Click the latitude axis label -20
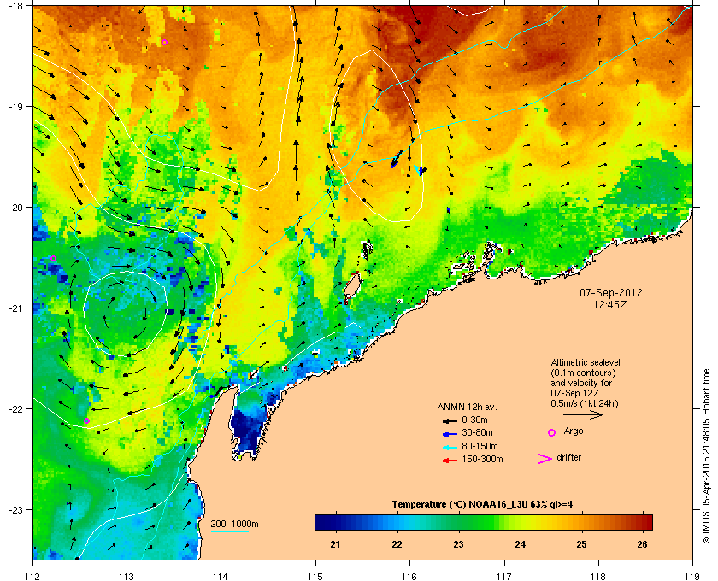Screen dimensions: 718x581 tap(15, 208)
